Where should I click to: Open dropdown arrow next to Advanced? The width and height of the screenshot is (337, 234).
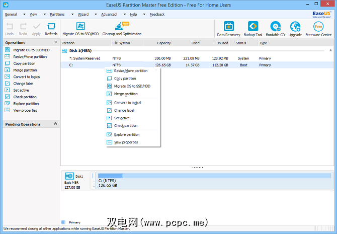tap(125, 15)
